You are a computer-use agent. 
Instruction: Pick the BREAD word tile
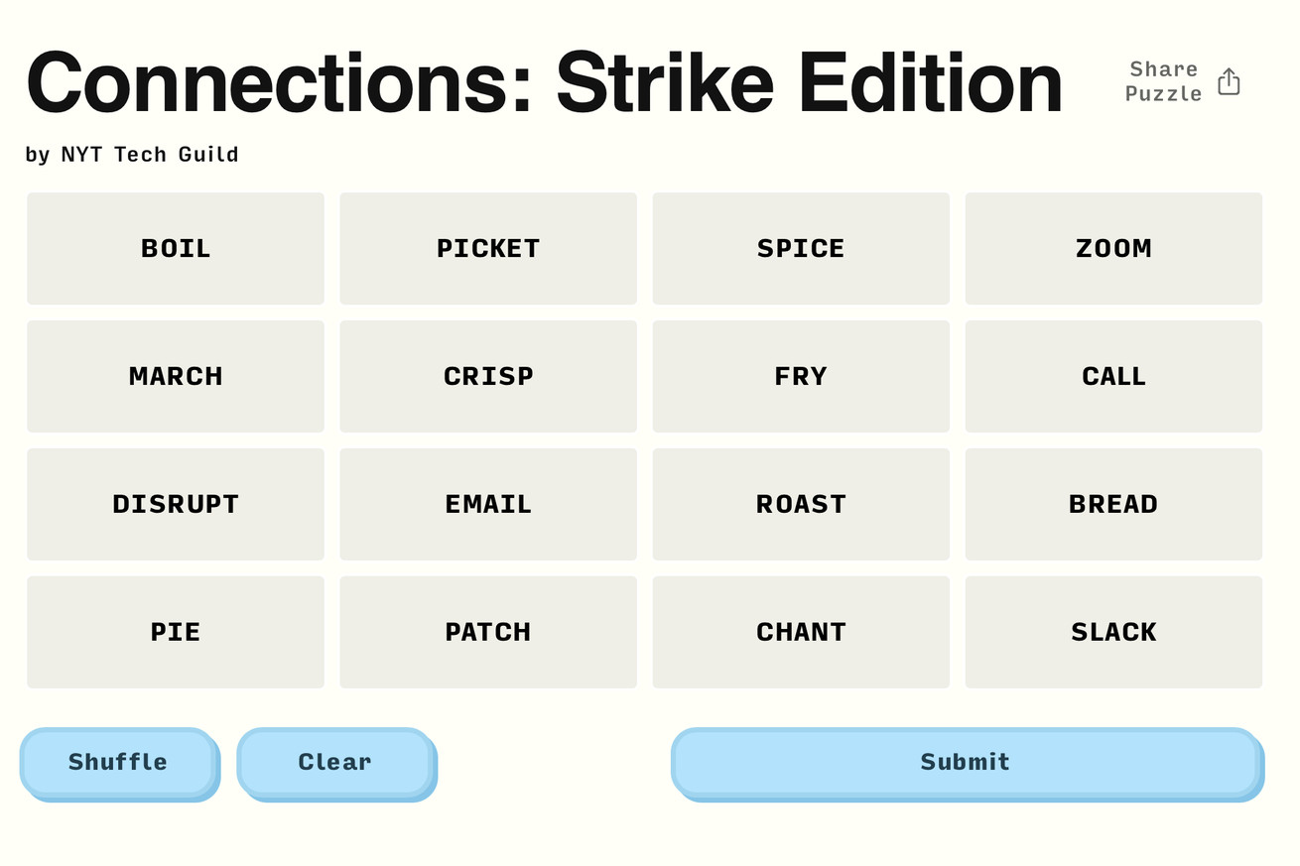pyautogui.click(x=1113, y=504)
